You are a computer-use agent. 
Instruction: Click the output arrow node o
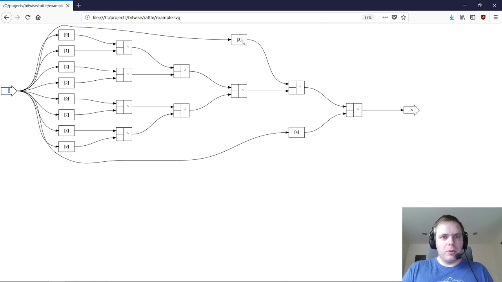pyautogui.click(x=411, y=110)
